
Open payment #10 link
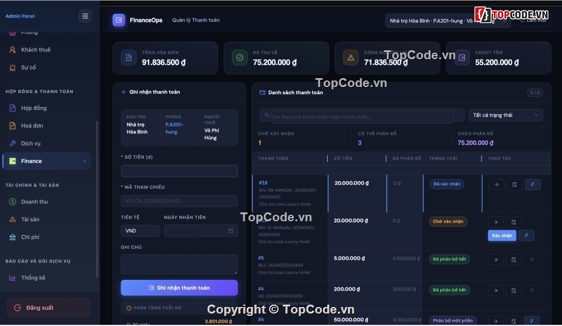coord(263,183)
